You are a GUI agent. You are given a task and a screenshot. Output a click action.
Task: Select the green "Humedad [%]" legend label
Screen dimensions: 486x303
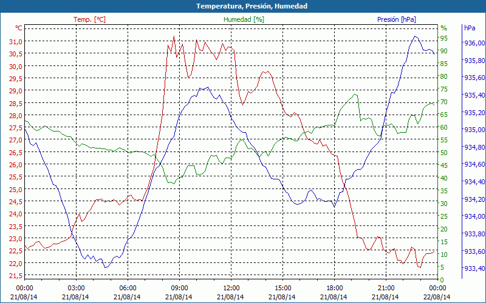point(244,19)
